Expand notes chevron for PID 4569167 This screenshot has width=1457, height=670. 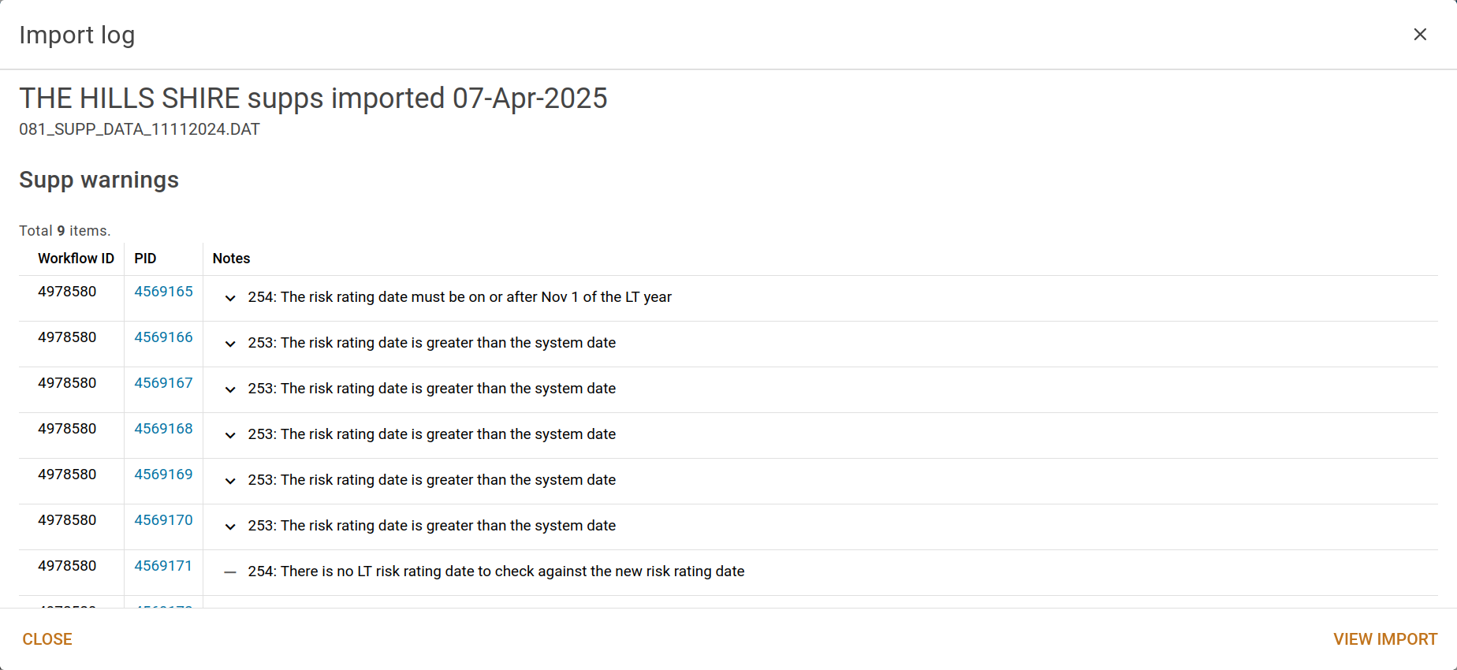(230, 389)
